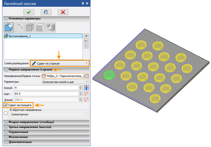211x147 pixels.
Task: Cancel with the red cross button
Action: point(63,12)
